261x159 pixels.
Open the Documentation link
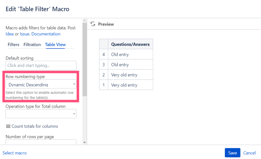pos(46,34)
